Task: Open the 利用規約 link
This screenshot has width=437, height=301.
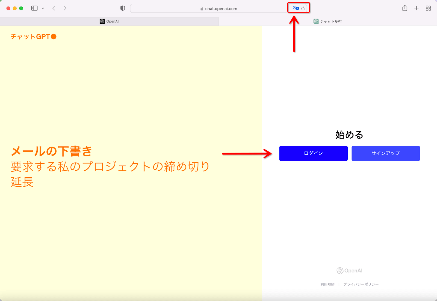Action: (327, 284)
